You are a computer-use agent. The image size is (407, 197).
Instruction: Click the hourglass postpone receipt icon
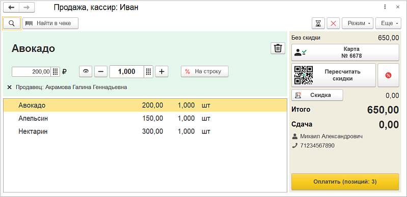coord(318,23)
